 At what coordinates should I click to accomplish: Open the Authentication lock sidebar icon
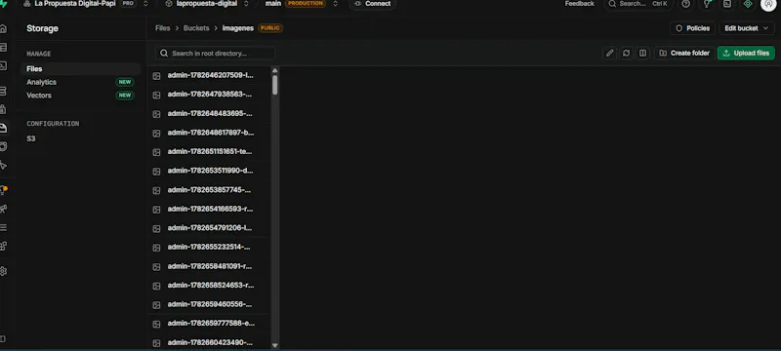point(4,109)
